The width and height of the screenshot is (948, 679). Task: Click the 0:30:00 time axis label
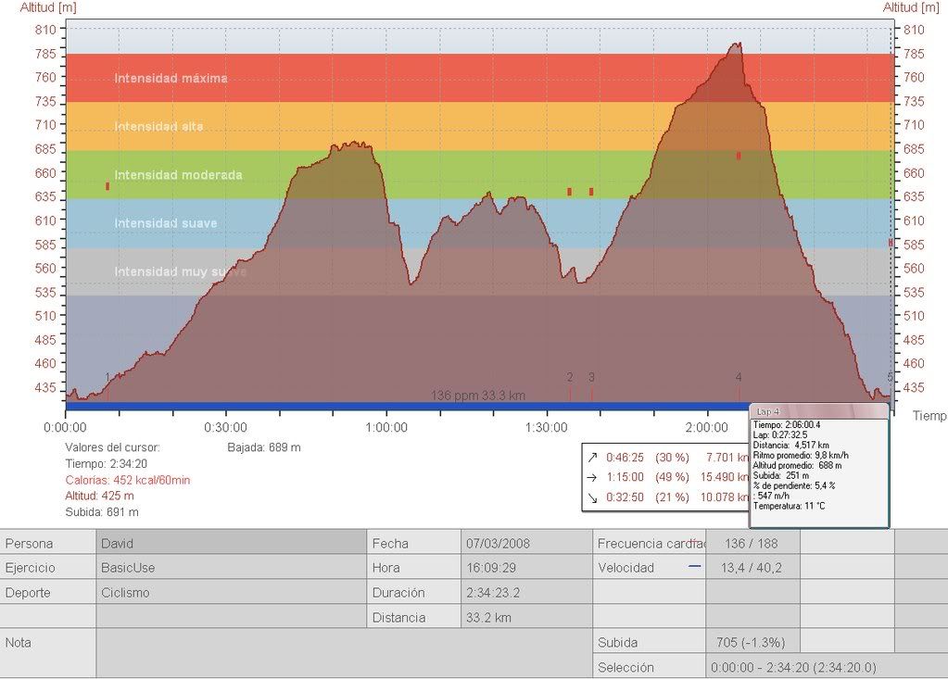tap(225, 428)
